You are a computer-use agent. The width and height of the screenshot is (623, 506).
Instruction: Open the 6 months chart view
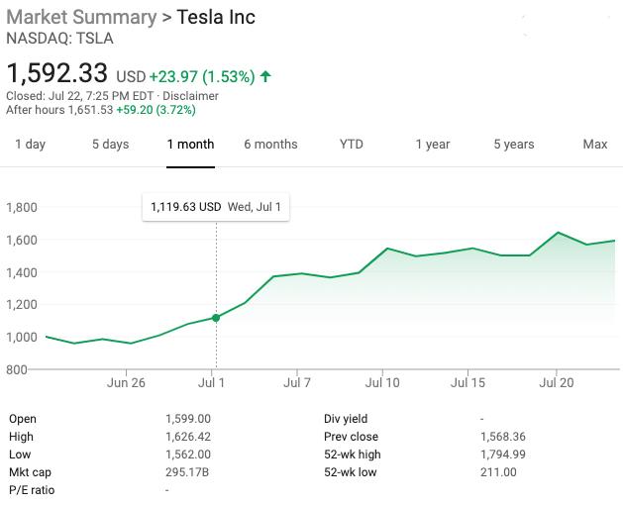click(270, 145)
